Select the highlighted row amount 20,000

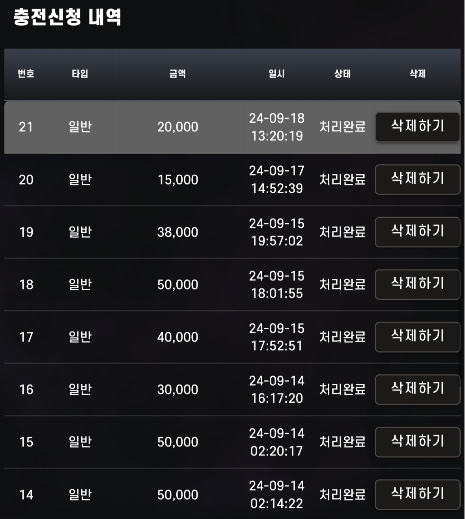[177, 127]
